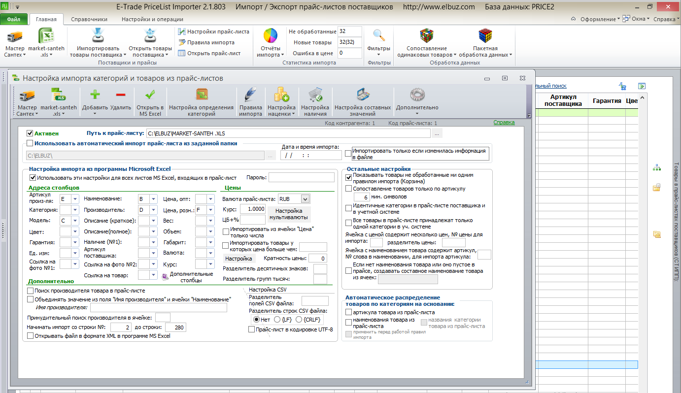Check Открывать файл в формате XML
This screenshot has width=681, height=393.
[x=30, y=336]
